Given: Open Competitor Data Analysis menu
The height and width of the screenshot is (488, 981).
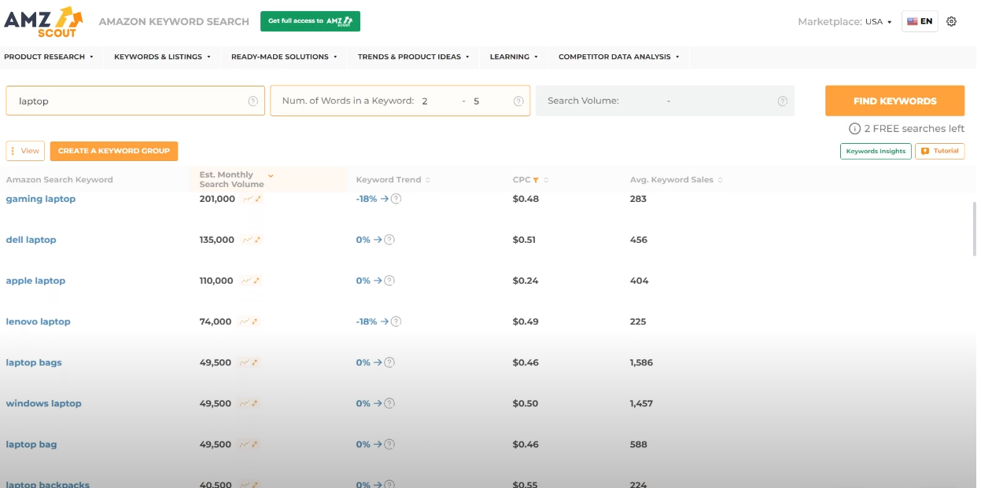Looking at the screenshot, I should tap(618, 57).
